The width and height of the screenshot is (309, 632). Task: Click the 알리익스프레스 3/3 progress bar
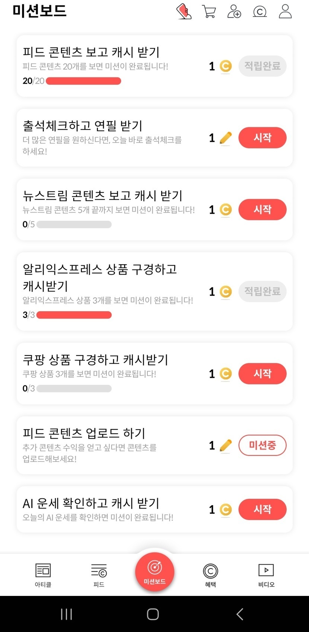coord(74,315)
